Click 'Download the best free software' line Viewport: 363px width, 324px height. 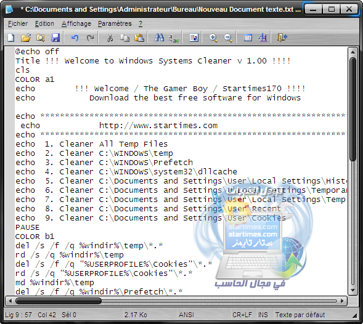(x=195, y=98)
